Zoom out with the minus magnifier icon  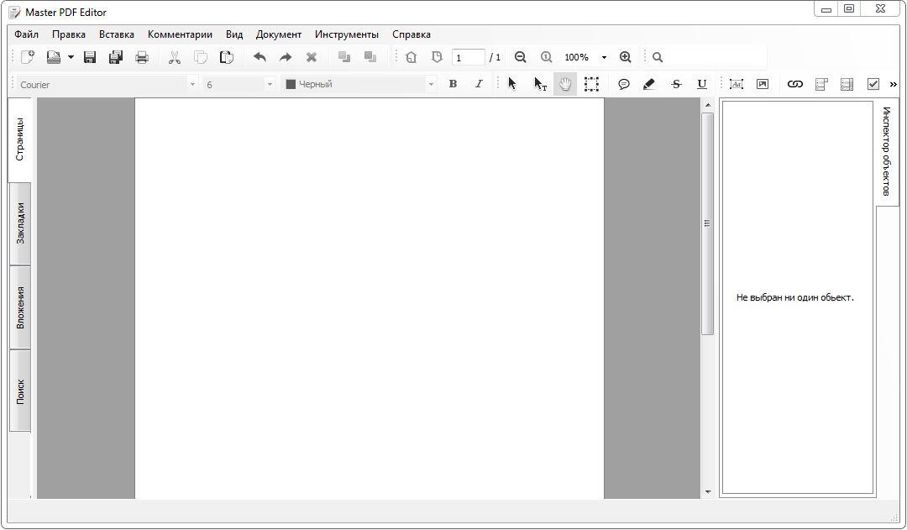click(x=520, y=57)
